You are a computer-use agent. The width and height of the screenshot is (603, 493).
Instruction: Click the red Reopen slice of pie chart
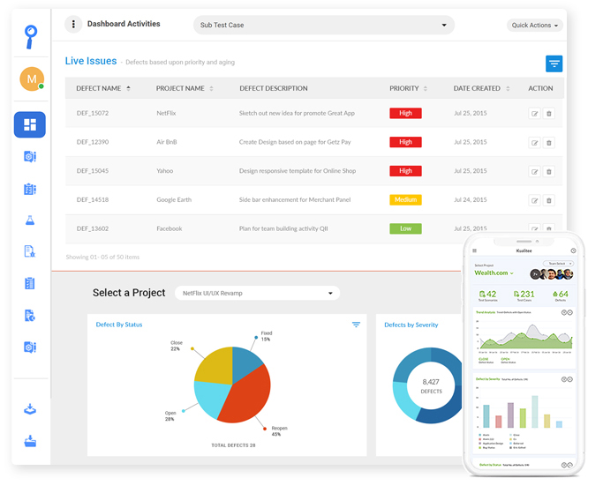click(x=246, y=396)
